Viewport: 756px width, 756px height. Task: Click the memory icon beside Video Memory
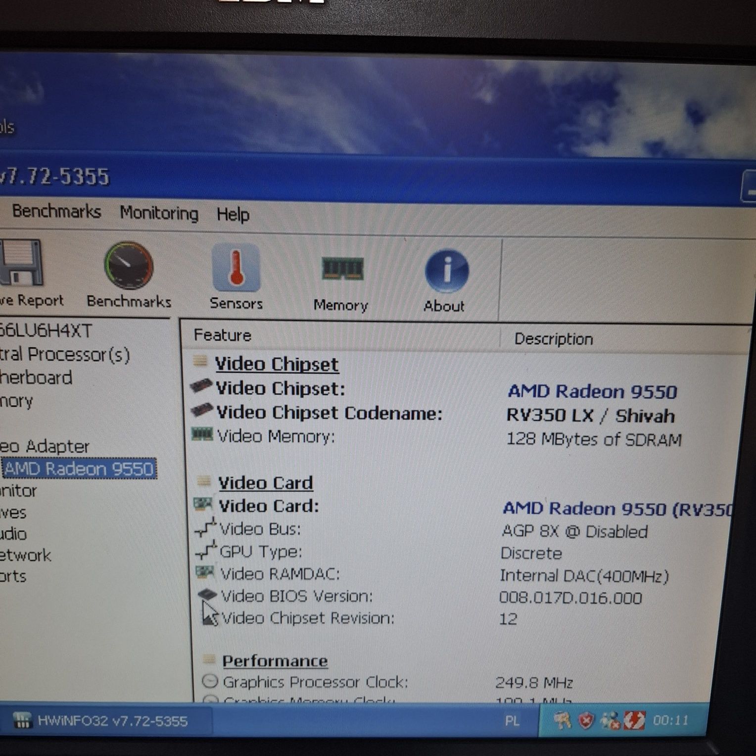point(202,434)
